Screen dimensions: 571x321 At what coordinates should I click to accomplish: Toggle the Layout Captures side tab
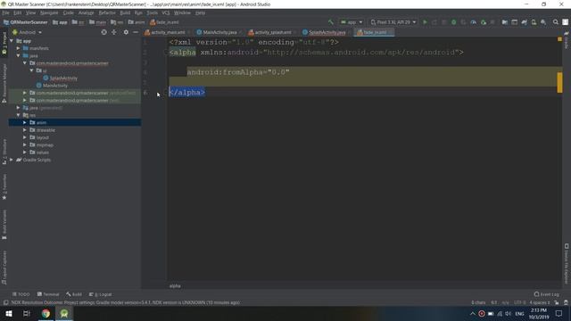coord(4,267)
